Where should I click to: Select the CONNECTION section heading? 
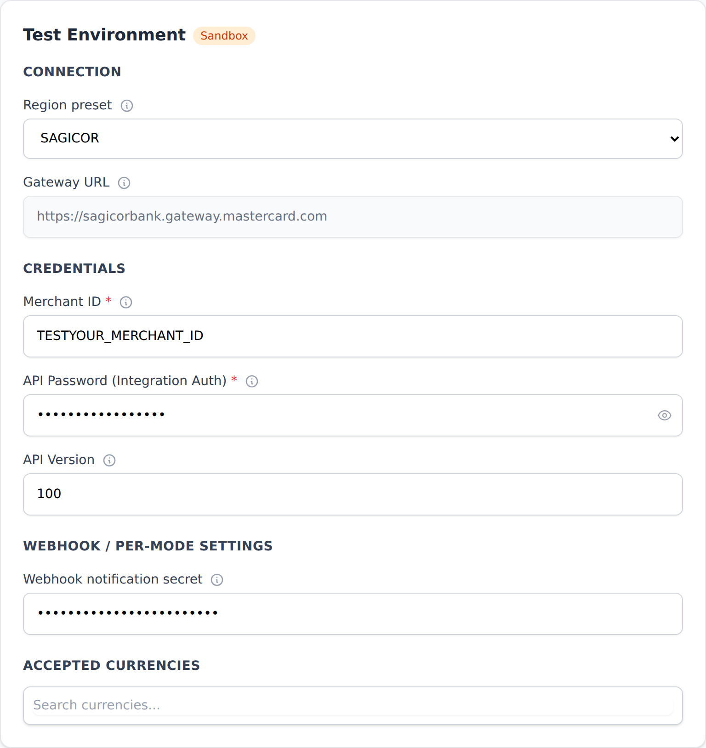pos(72,72)
